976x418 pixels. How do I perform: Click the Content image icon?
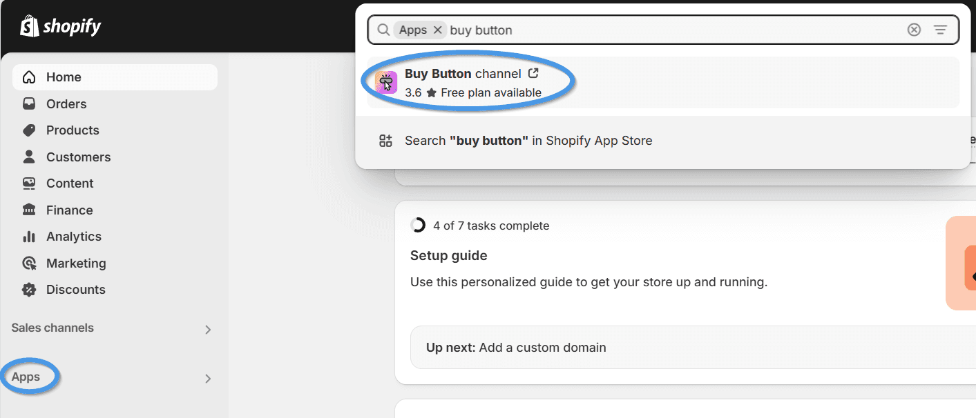tap(29, 183)
